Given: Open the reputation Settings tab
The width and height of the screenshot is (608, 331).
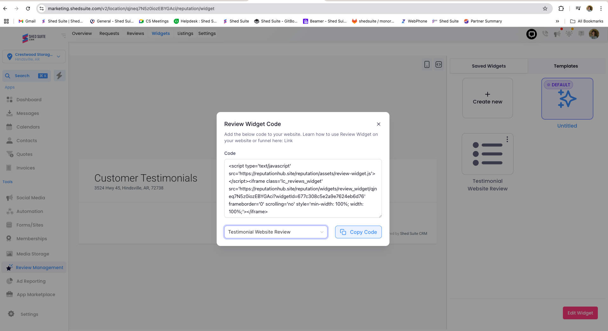Looking at the screenshot, I should (207, 33).
